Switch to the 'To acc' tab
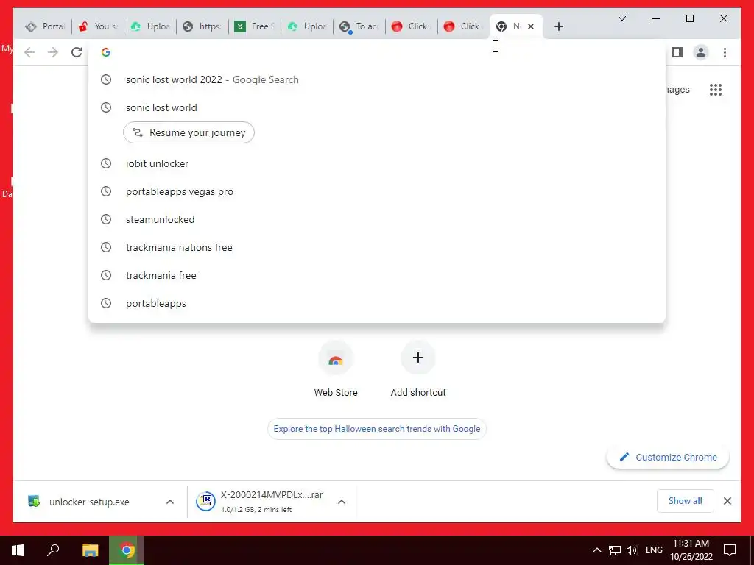754x565 pixels. 360,26
